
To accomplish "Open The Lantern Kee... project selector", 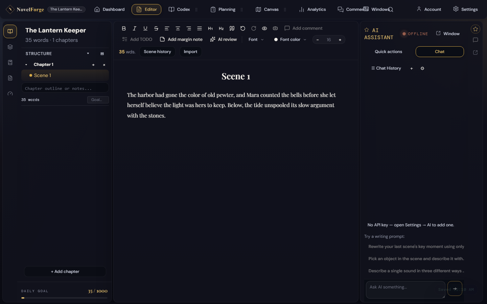I will coord(66,9).
